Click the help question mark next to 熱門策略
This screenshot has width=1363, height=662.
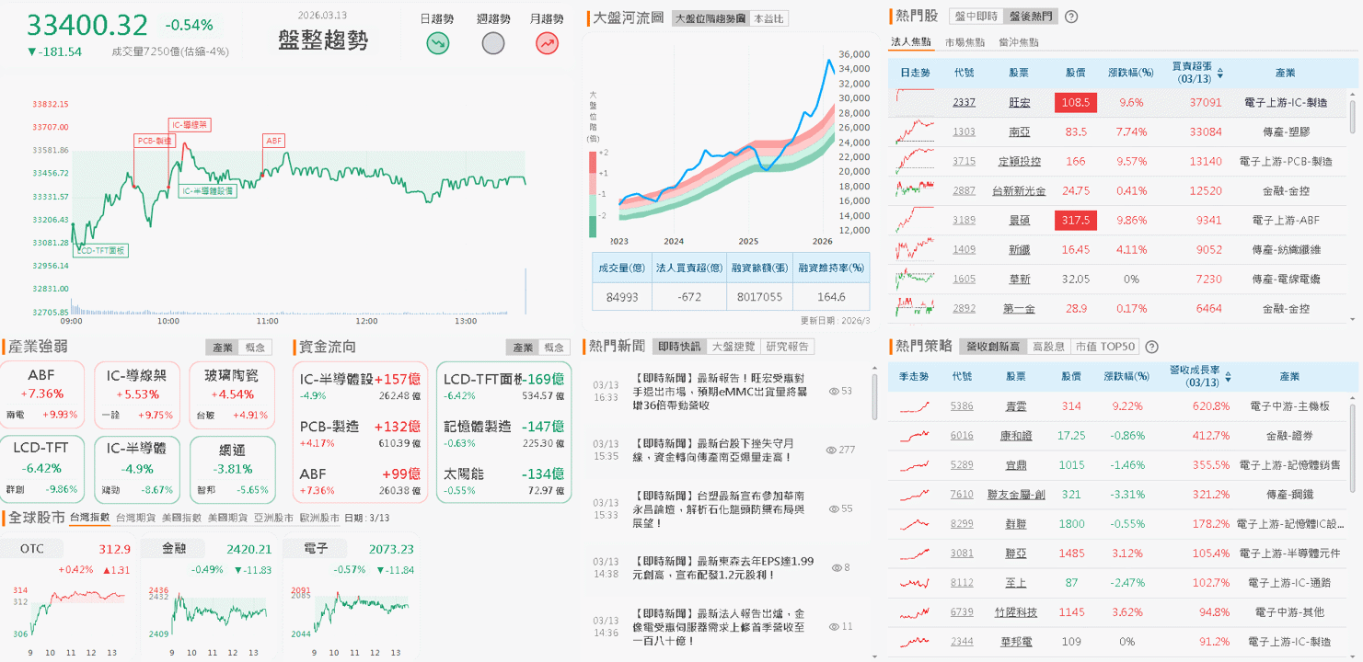(x=1151, y=347)
